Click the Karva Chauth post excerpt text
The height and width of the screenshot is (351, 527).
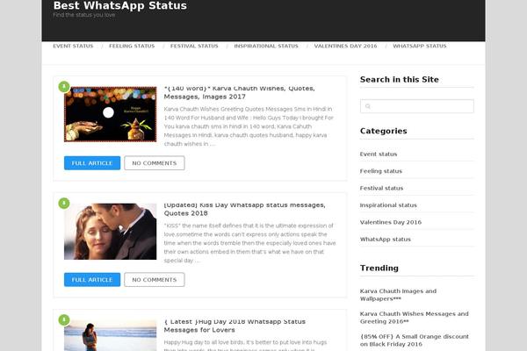tap(249, 126)
